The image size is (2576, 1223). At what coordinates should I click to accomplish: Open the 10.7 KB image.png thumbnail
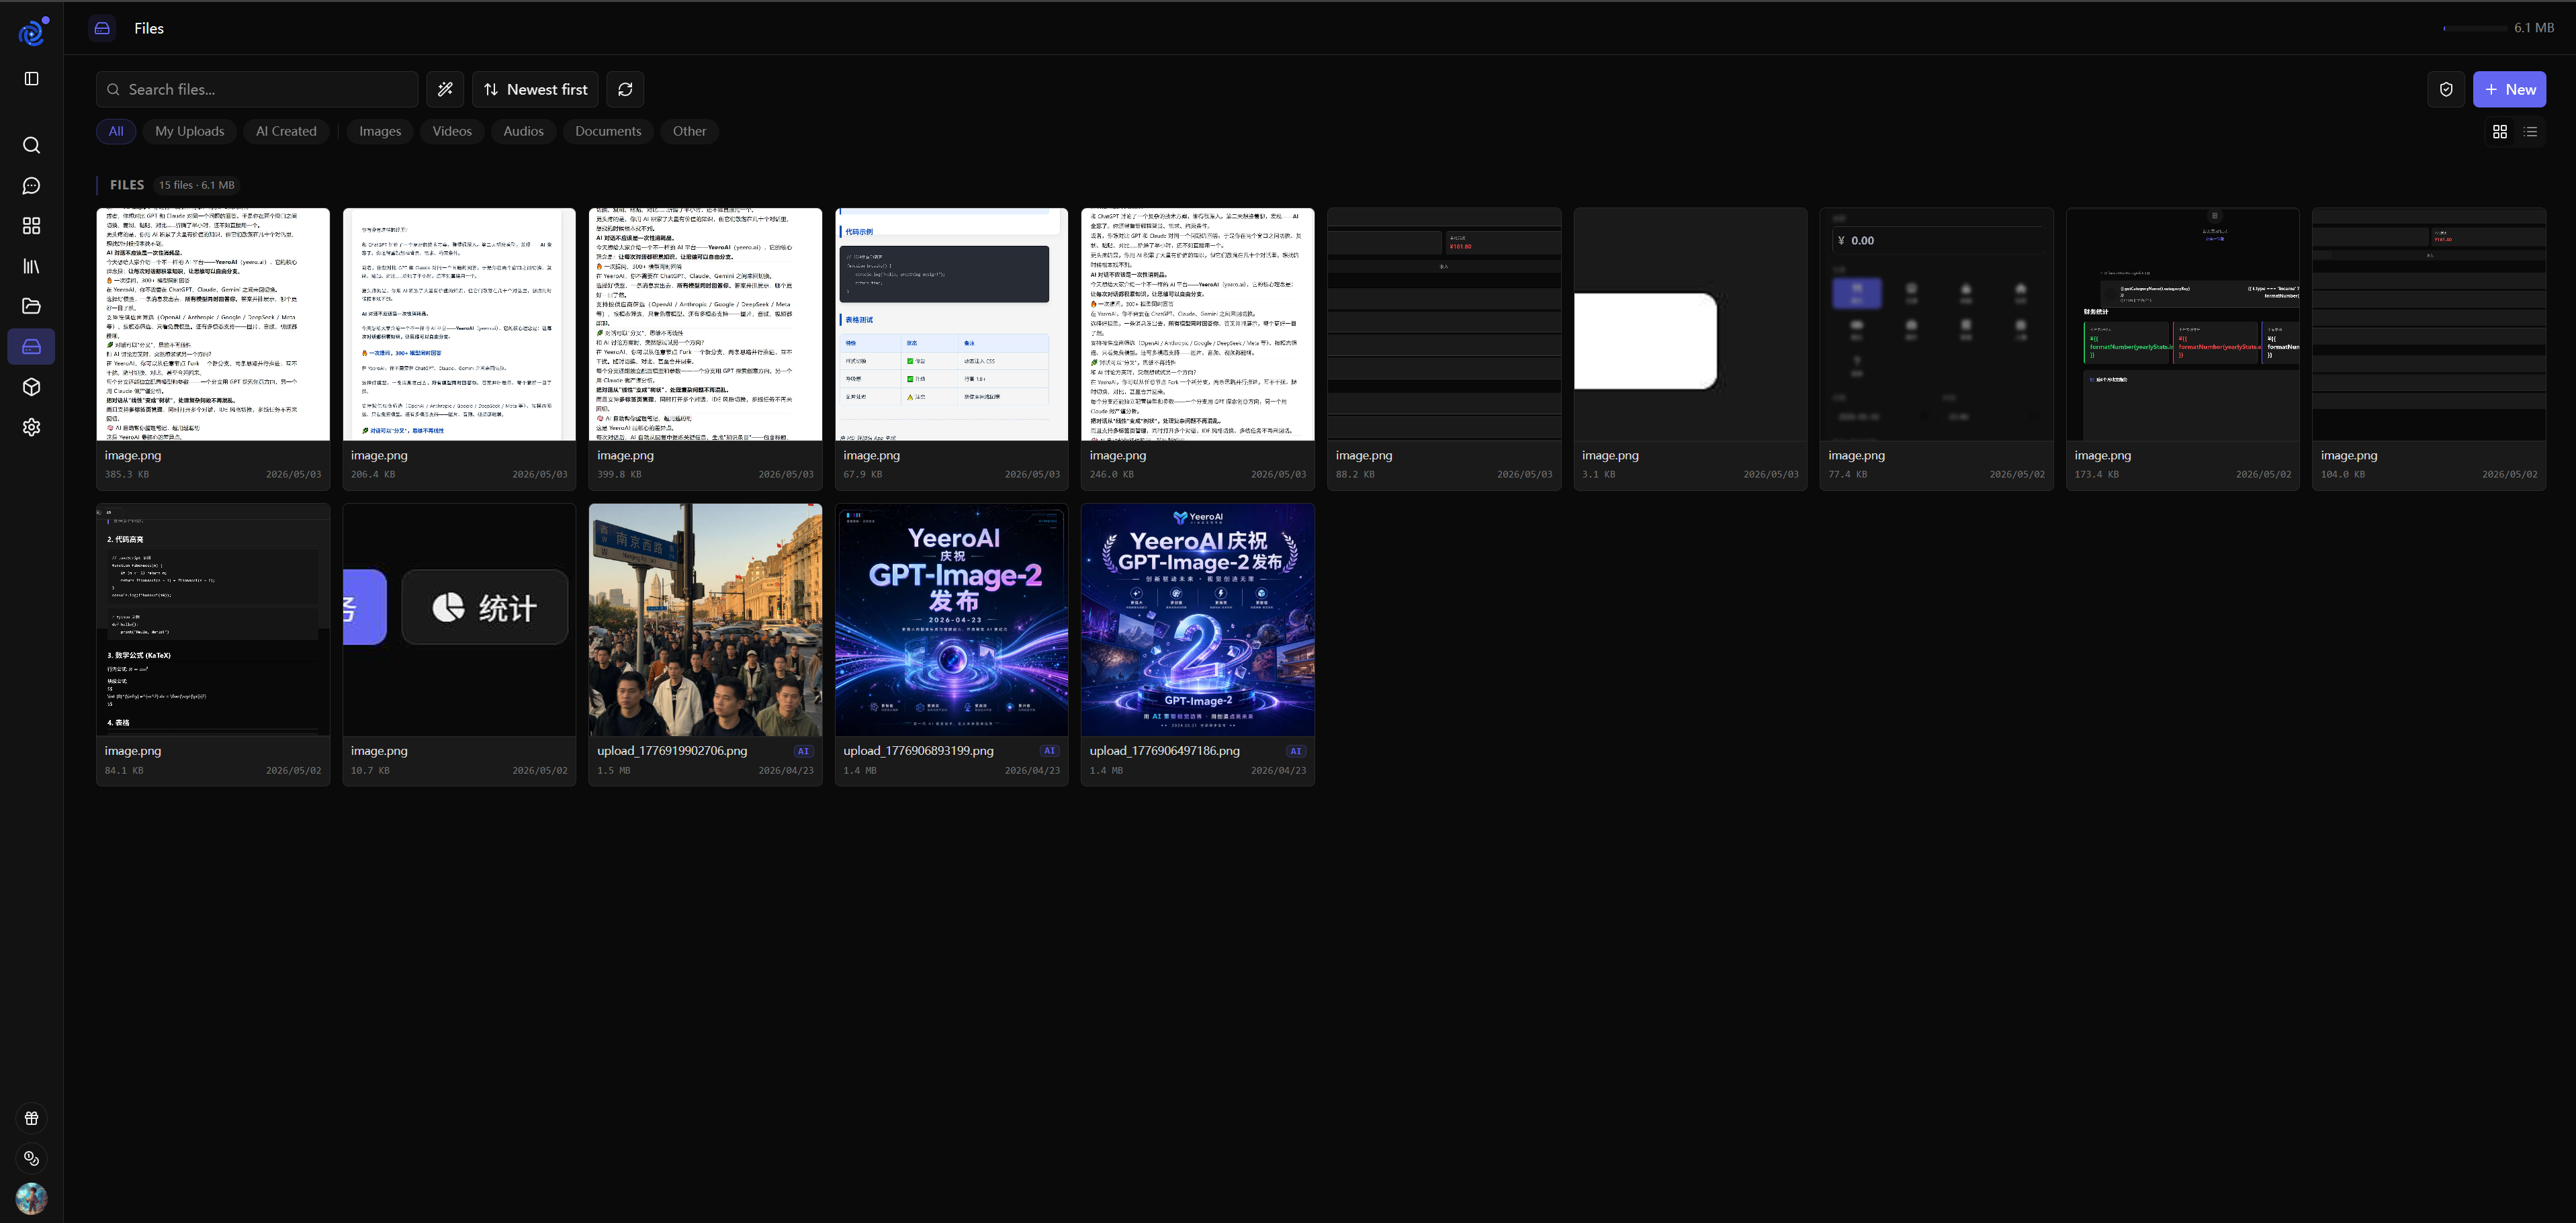(459, 620)
